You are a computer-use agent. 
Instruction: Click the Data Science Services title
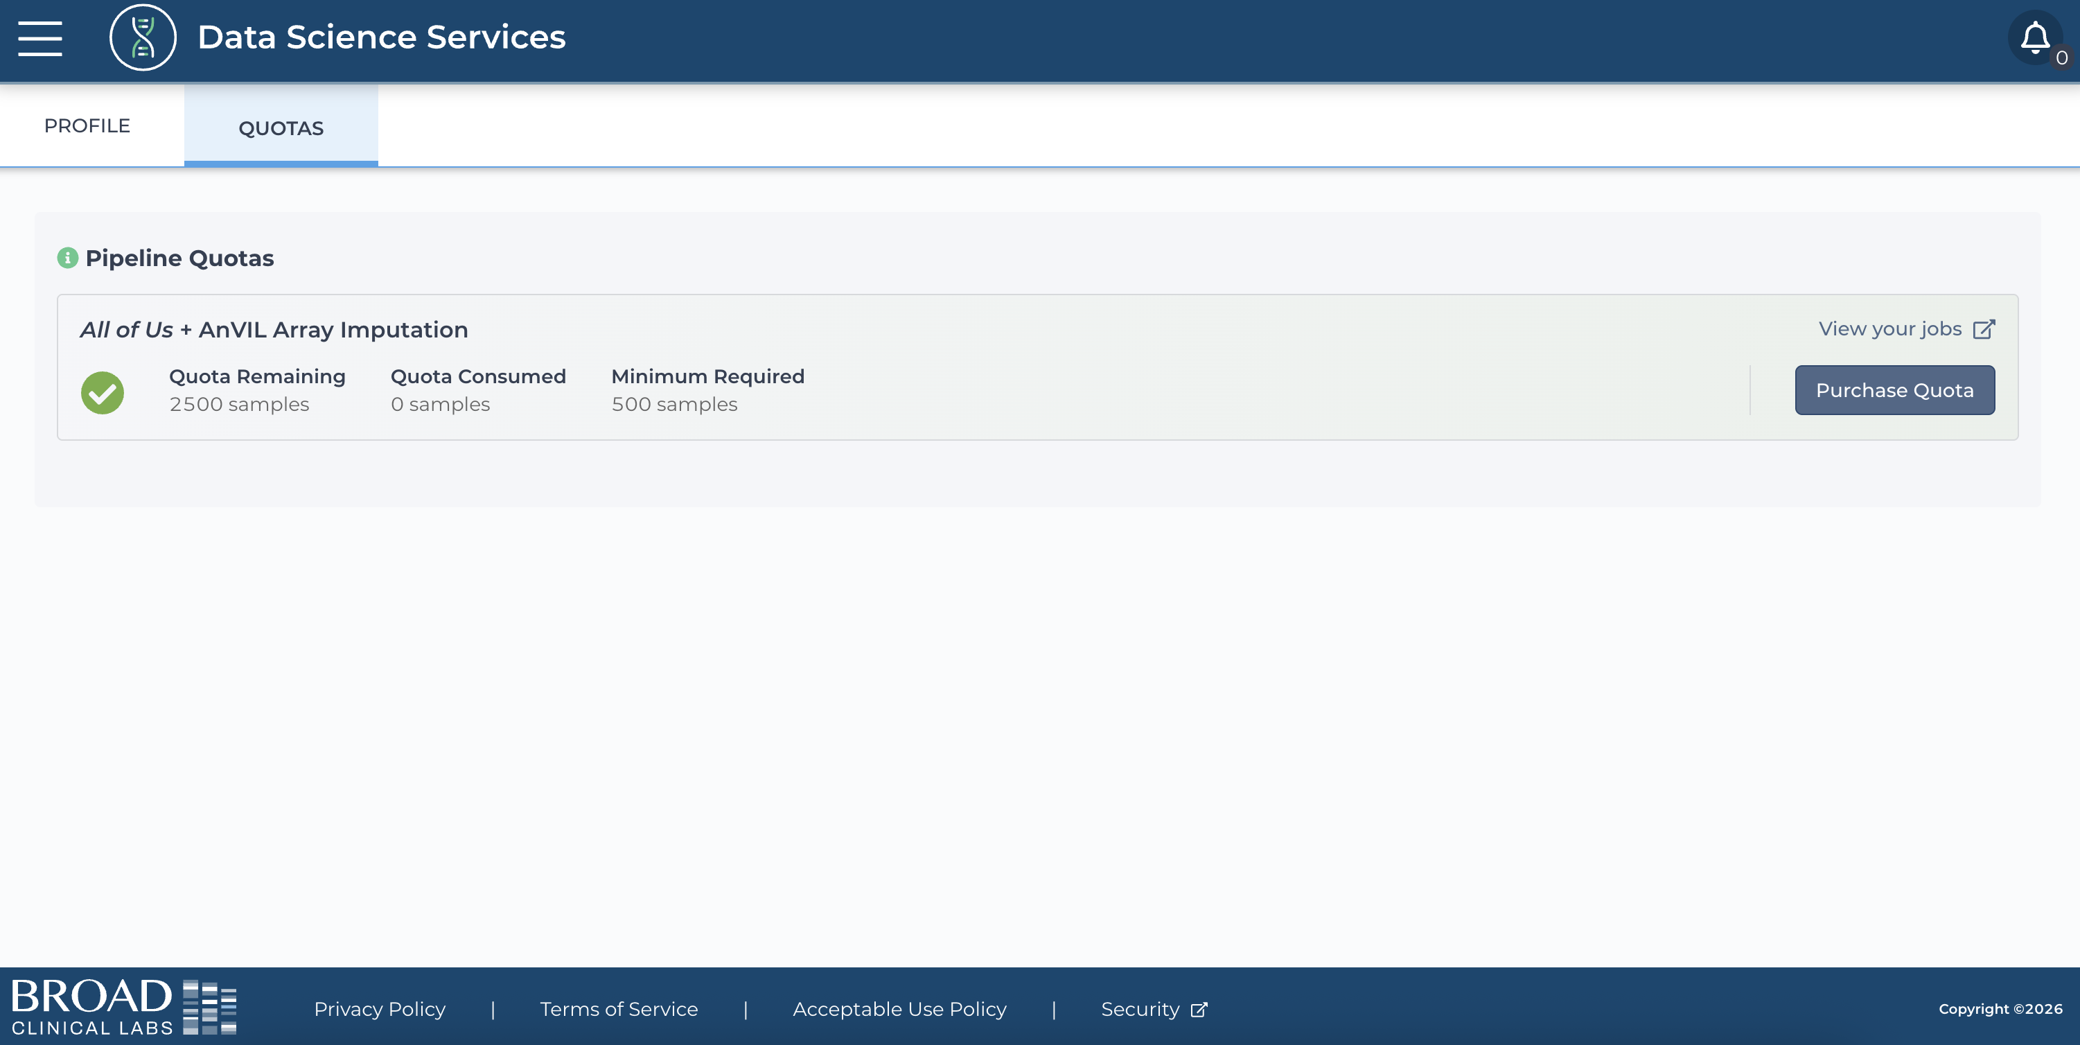click(381, 37)
